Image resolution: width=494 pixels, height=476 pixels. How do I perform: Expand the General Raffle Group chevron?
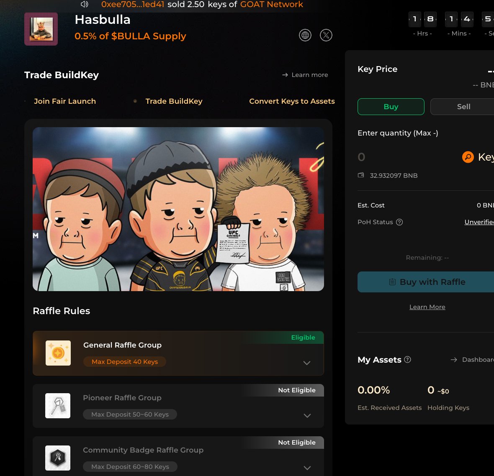[x=307, y=363]
